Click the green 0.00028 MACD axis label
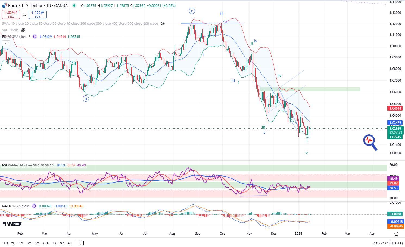 tap(395, 214)
